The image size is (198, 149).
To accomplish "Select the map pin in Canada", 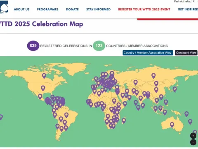I will coord(44,76).
